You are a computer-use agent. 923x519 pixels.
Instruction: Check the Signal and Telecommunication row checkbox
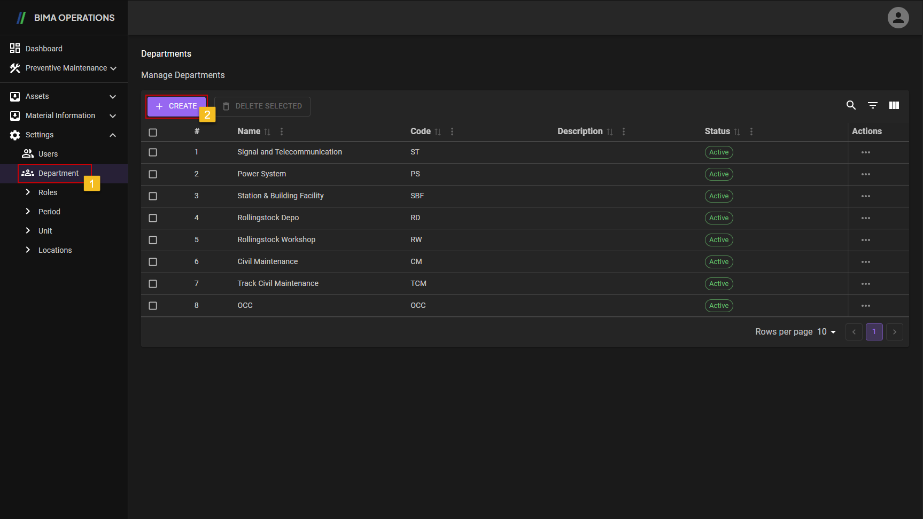153,152
